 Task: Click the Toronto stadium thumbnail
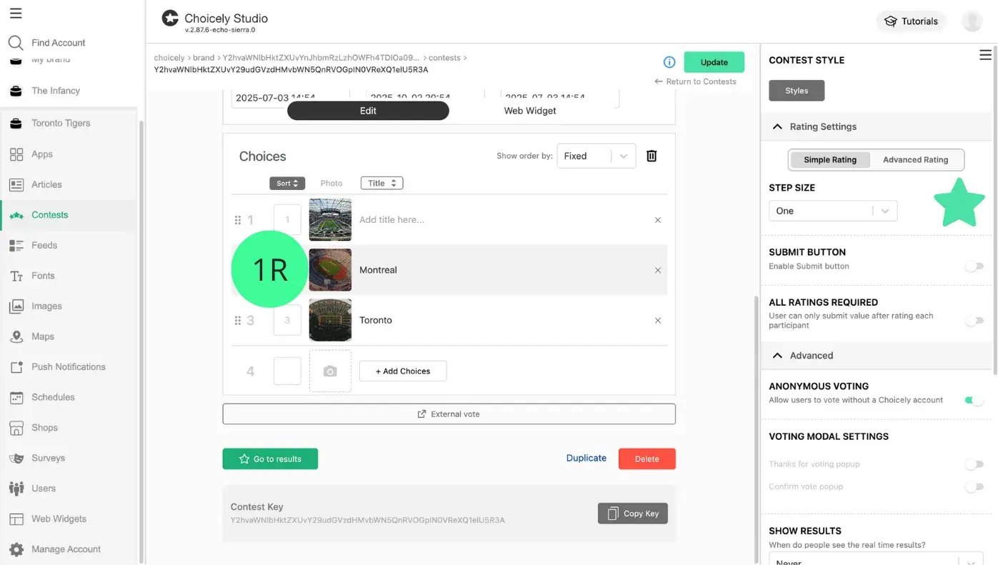point(330,320)
